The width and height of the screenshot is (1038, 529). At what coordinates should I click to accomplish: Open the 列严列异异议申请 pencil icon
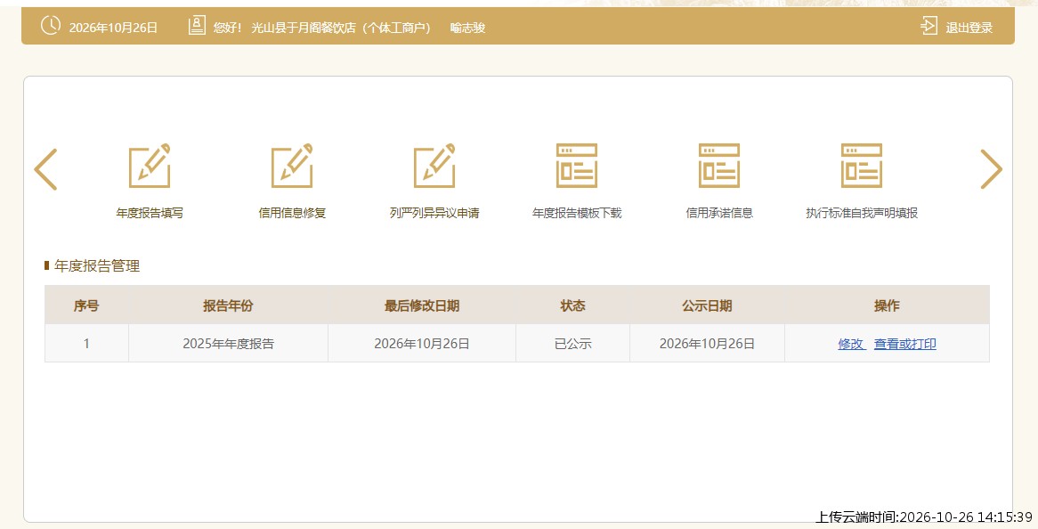(434, 166)
